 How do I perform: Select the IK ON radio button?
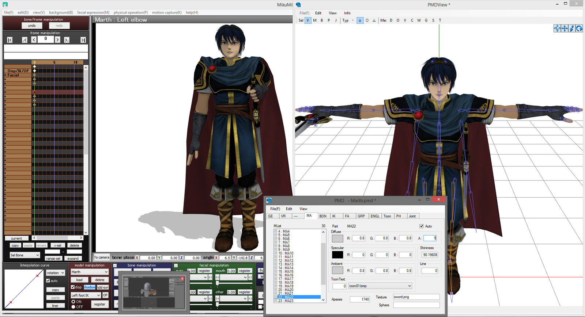[x=73, y=302]
